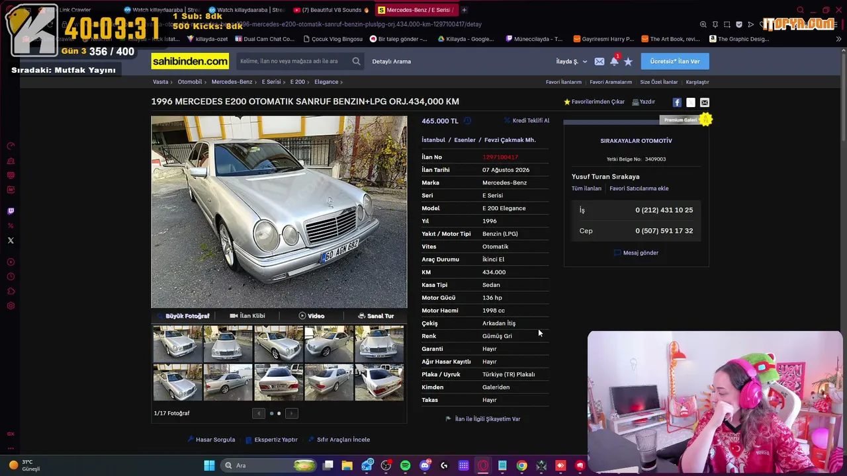Screen dimensions: 847x476
Task: Click Otomobil breadcrumb link
Action: pyautogui.click(x=190, y=82)
